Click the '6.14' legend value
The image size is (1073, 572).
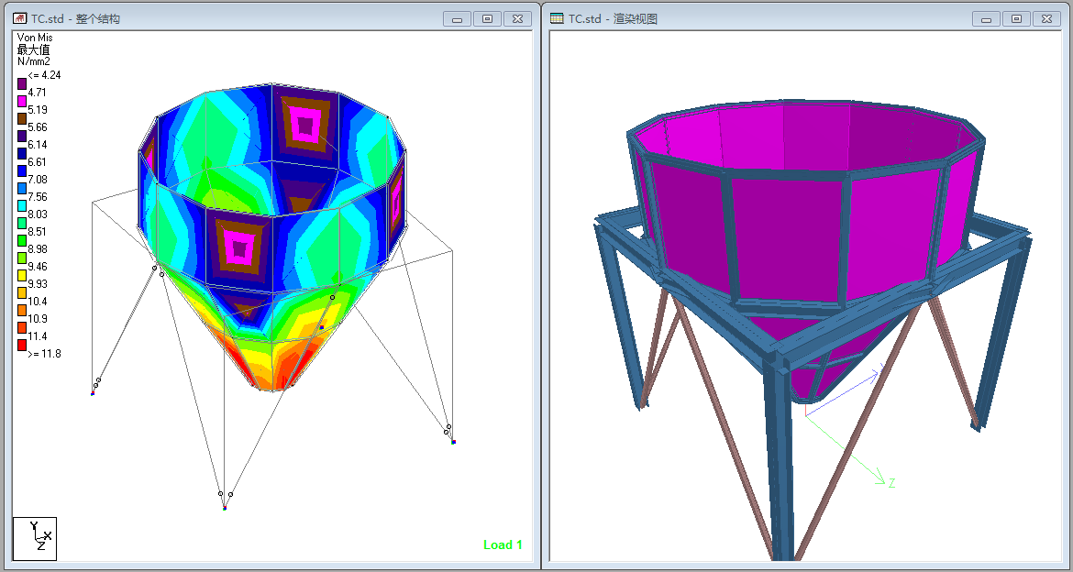tap(37, 144)
